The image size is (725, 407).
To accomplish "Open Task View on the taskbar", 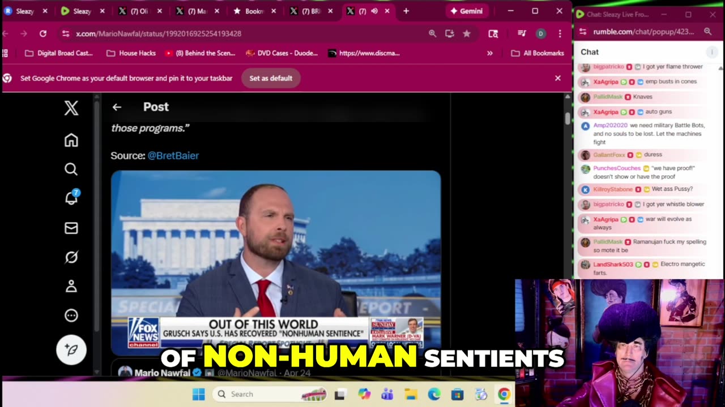I will pyautogui.click(x=340, y=394).
